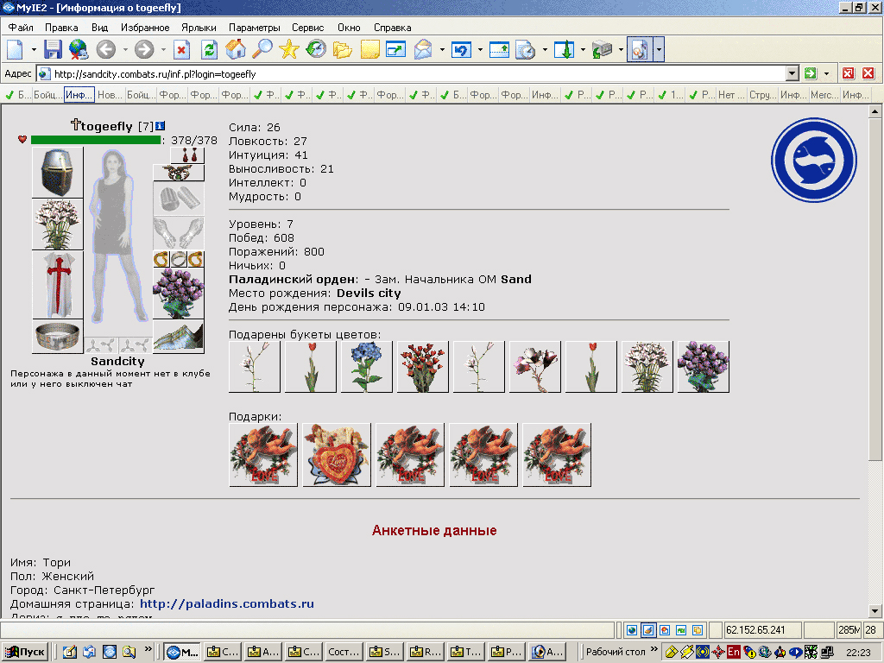Image resolution: width=884 pixels, height=663 pixels.
Task: Open the Избранное menu
Action: click(145, 27)
